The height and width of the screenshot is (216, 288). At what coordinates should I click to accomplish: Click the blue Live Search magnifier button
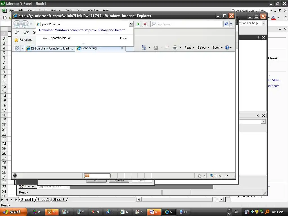226,24
